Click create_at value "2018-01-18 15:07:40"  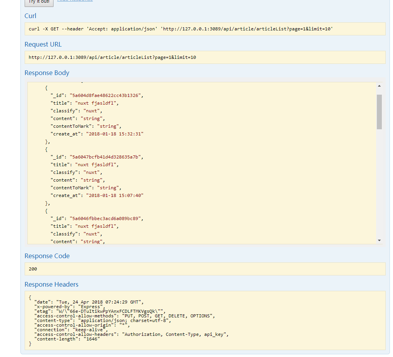pyautogui.click(x=115, y=196)
